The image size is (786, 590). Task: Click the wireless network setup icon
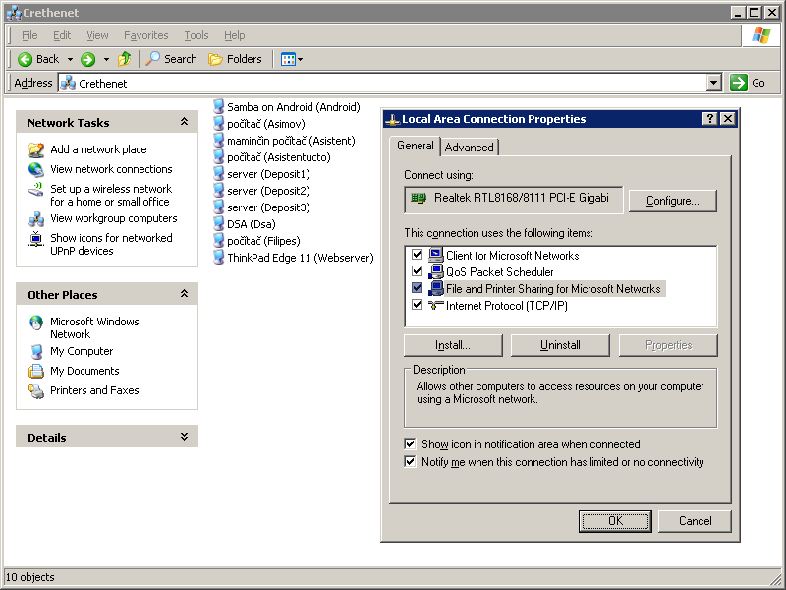pos(36,189)
